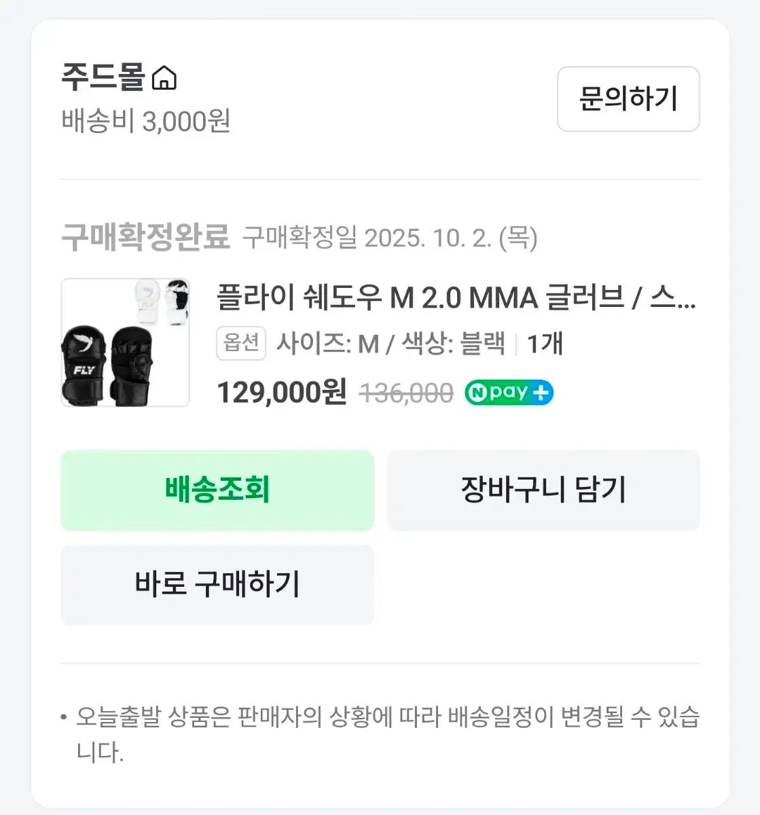The height and width of the screenshot is (815, 760).
Task: Click the 1개 quantity text
Action: 545,344
